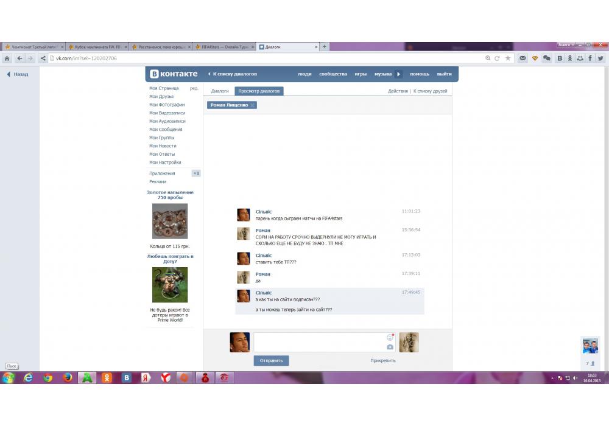This screenshot has height=426, width=609.
Task: Open the new browser tab plus button
Action: (325, 47)
